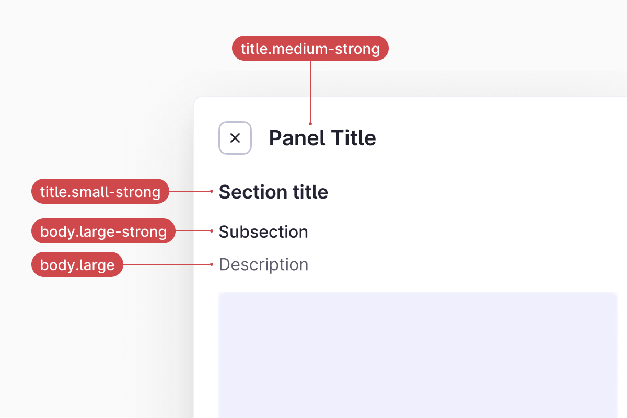Click the vertical connector line under title.medium-strong
The image size is (627, 418).
(x=310, y=91)
